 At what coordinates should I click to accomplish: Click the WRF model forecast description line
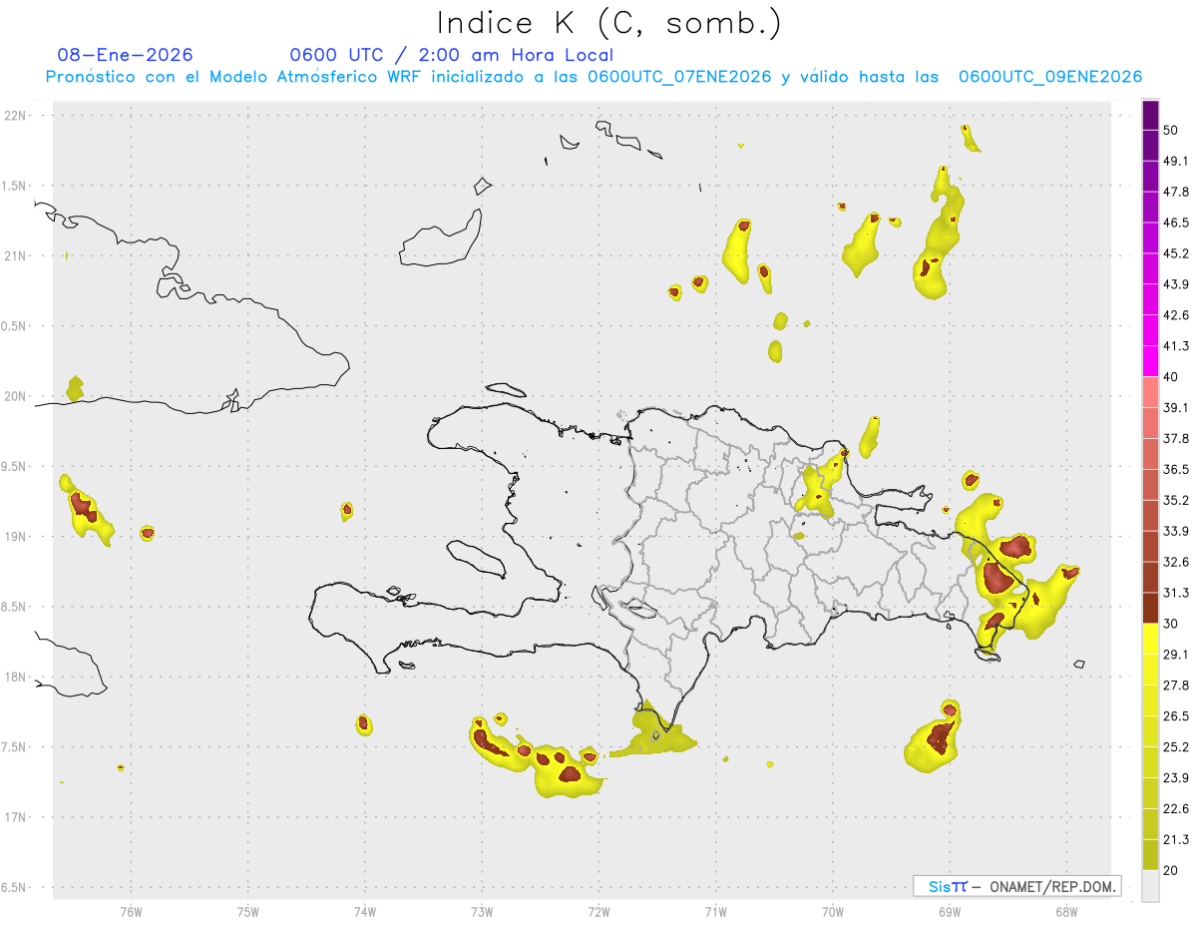[594, 77]
